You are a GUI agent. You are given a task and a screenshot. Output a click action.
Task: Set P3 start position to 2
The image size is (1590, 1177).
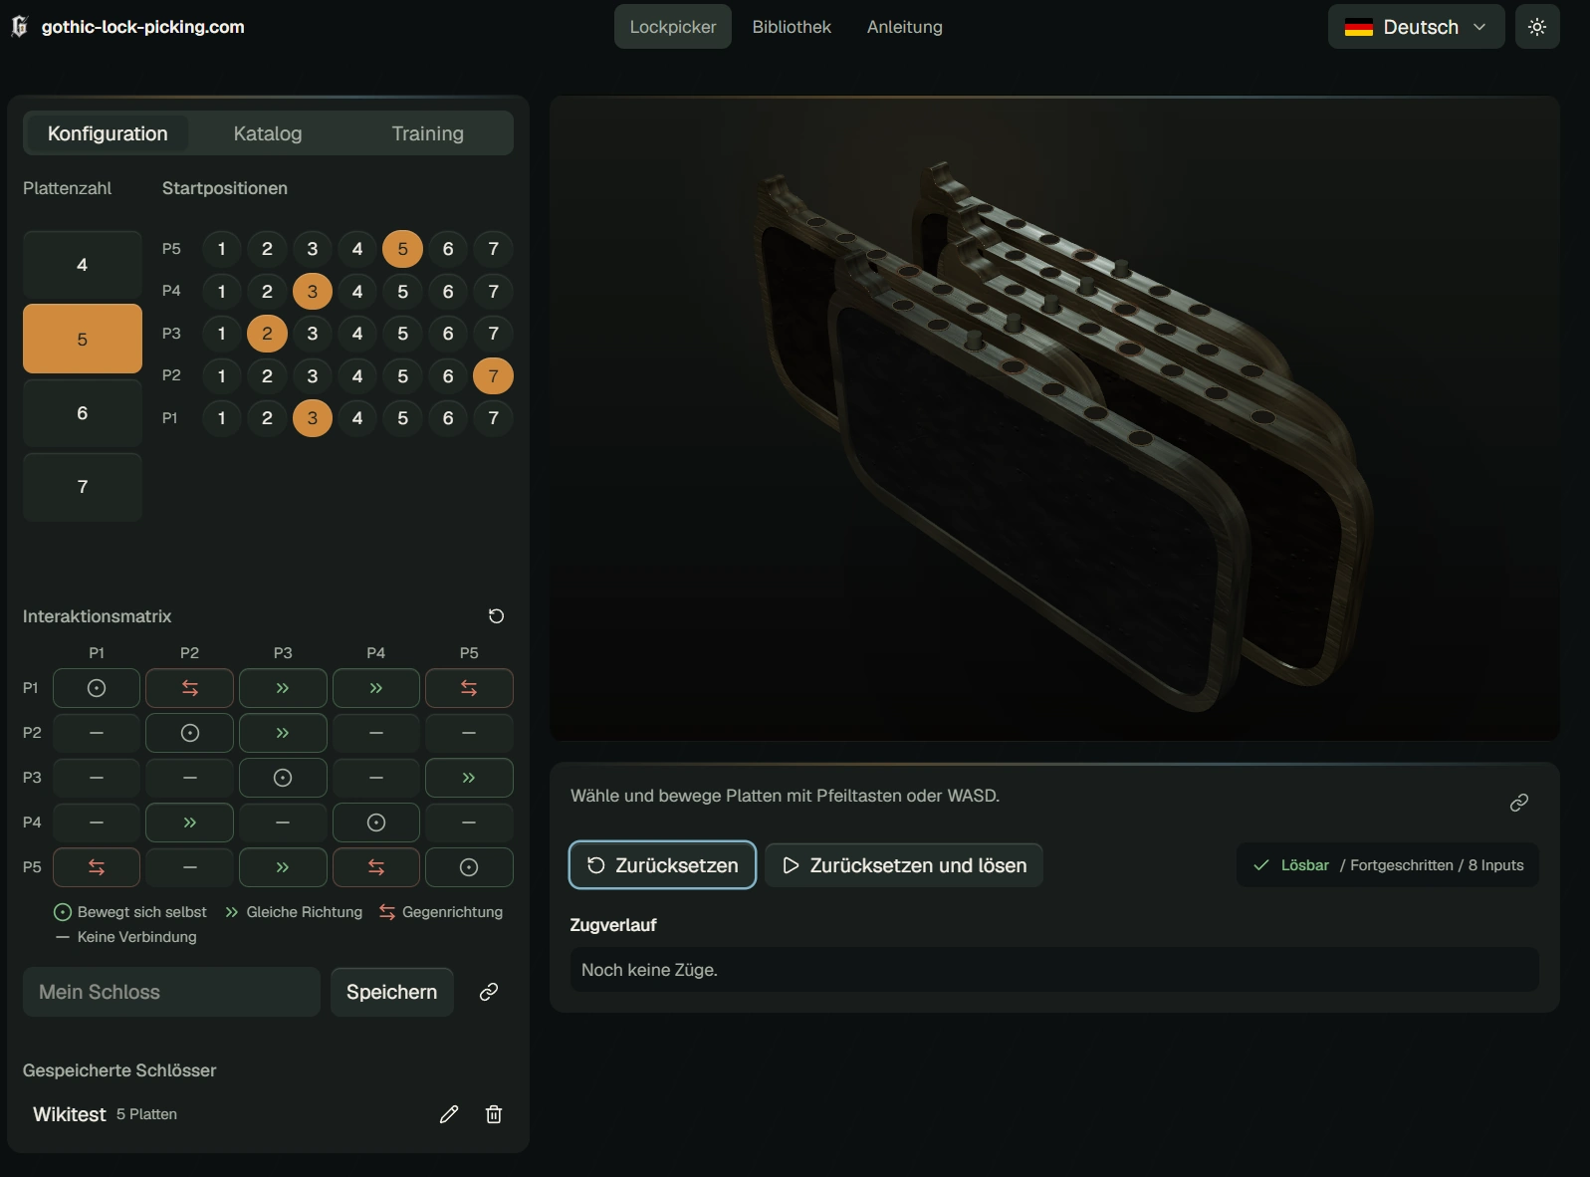coord(267,334)
